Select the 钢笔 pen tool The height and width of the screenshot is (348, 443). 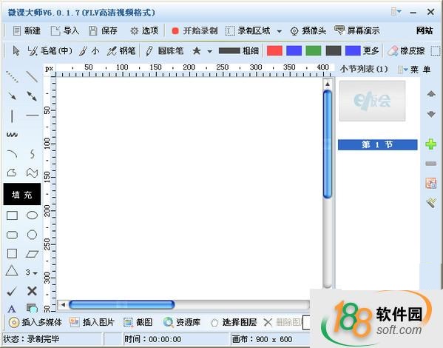coord(121,51)
